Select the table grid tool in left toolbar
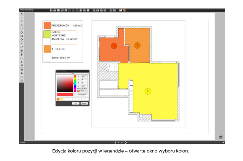 [21, 70]
